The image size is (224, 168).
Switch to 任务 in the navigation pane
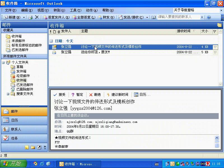24,138
